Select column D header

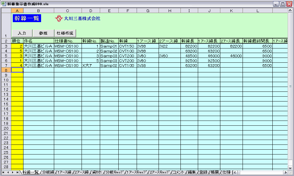pos(91,11)
